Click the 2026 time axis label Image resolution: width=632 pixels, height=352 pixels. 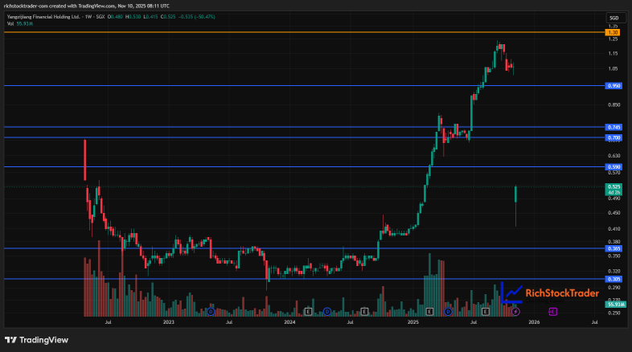click(x=534, y=322)
